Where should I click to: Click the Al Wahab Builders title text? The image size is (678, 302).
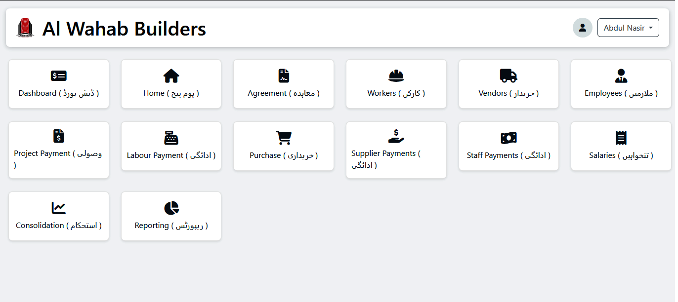tap(125, 29)
